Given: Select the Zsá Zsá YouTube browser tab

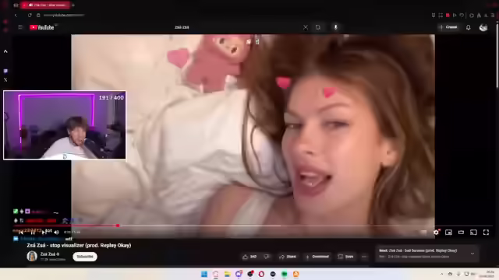Looking at the screenshot, I should pos(45,5).
